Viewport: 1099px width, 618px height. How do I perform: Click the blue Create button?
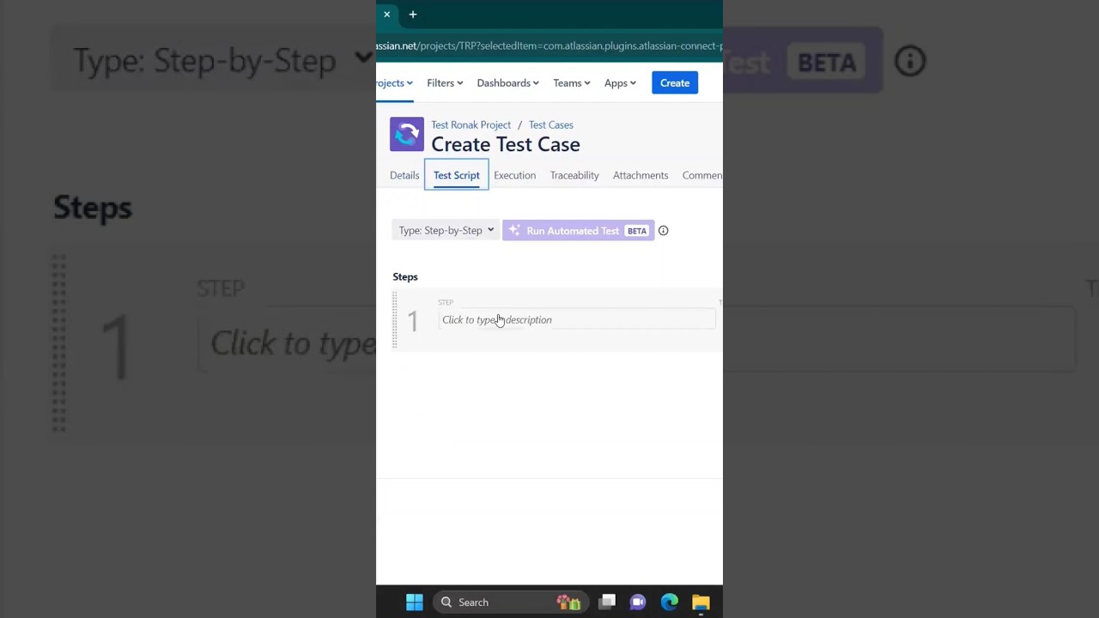675,83
